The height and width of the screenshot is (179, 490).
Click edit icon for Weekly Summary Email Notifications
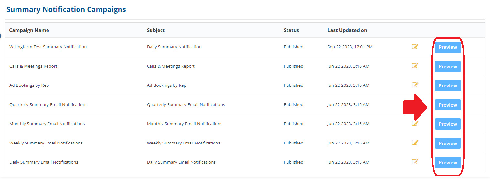pos(415,142)
